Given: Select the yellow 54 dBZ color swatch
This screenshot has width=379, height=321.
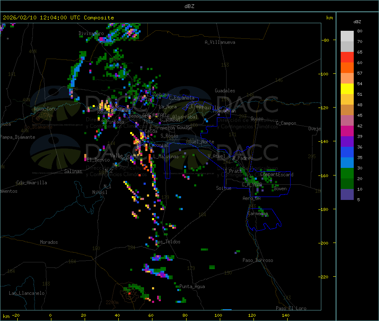Looking at the screenshot, I should (347, 89).
